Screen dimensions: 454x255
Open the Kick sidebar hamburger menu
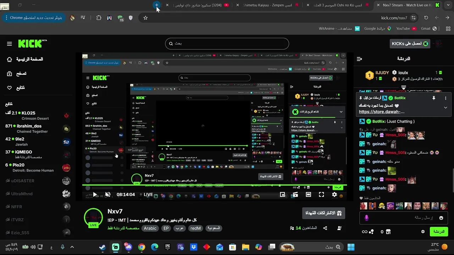pyautogui.click(x=10, y=44)
